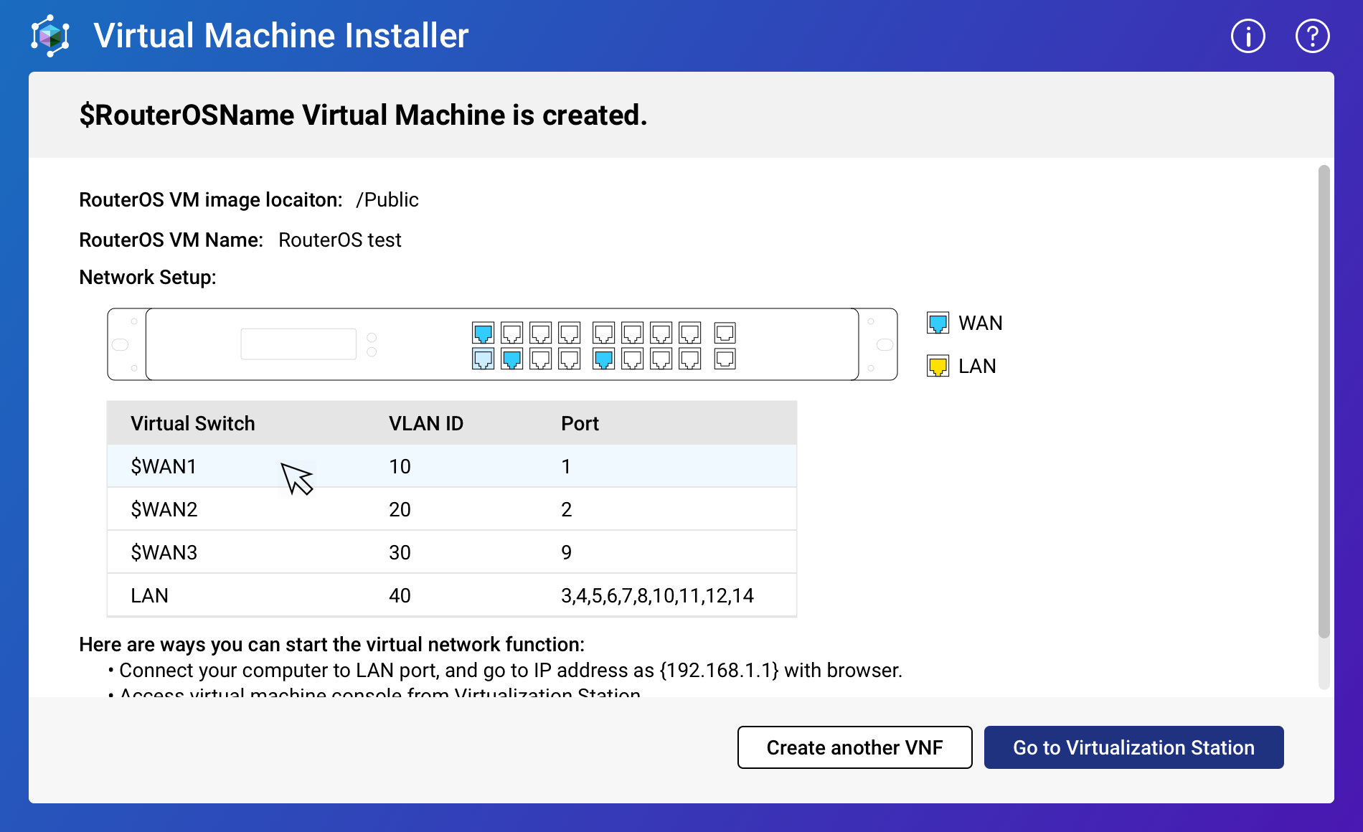
Task: Click the VLAN ID column header
Action: coord(426,423)
